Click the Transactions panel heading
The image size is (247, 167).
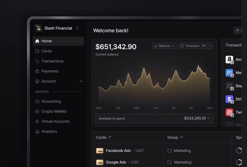point(234,45)
